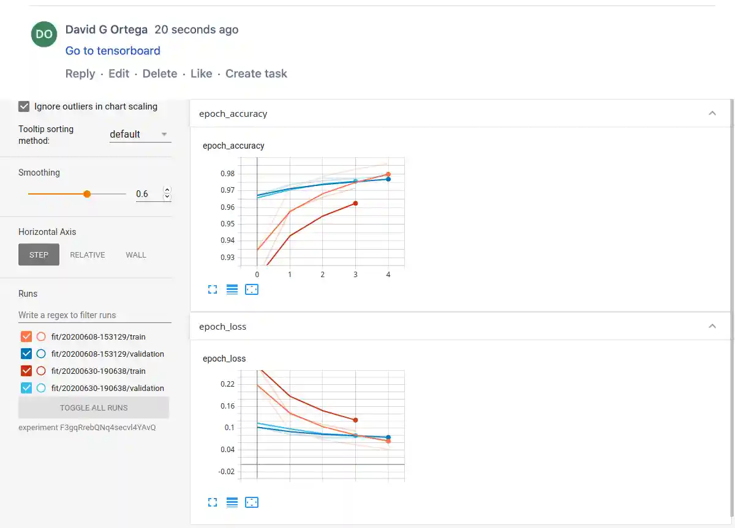Viewport: 735px width, 528px height.
Task: Uncheck Ignore outliers in chart scaling
Action: (23, 106)
